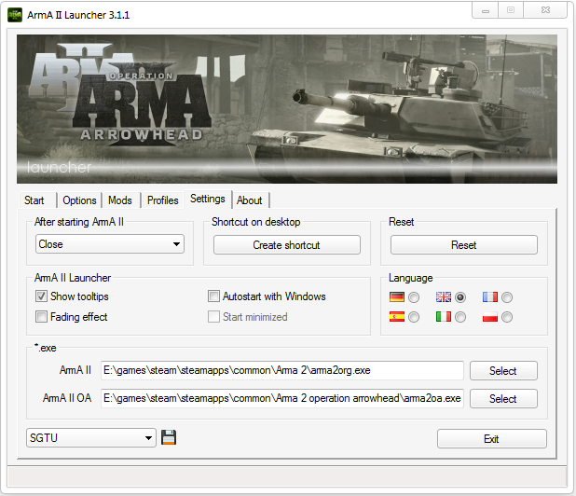The height and width of the screenshot is (496, 576).
Task: Click the ArmA II OA exe path field
Action: coord(282,398)
